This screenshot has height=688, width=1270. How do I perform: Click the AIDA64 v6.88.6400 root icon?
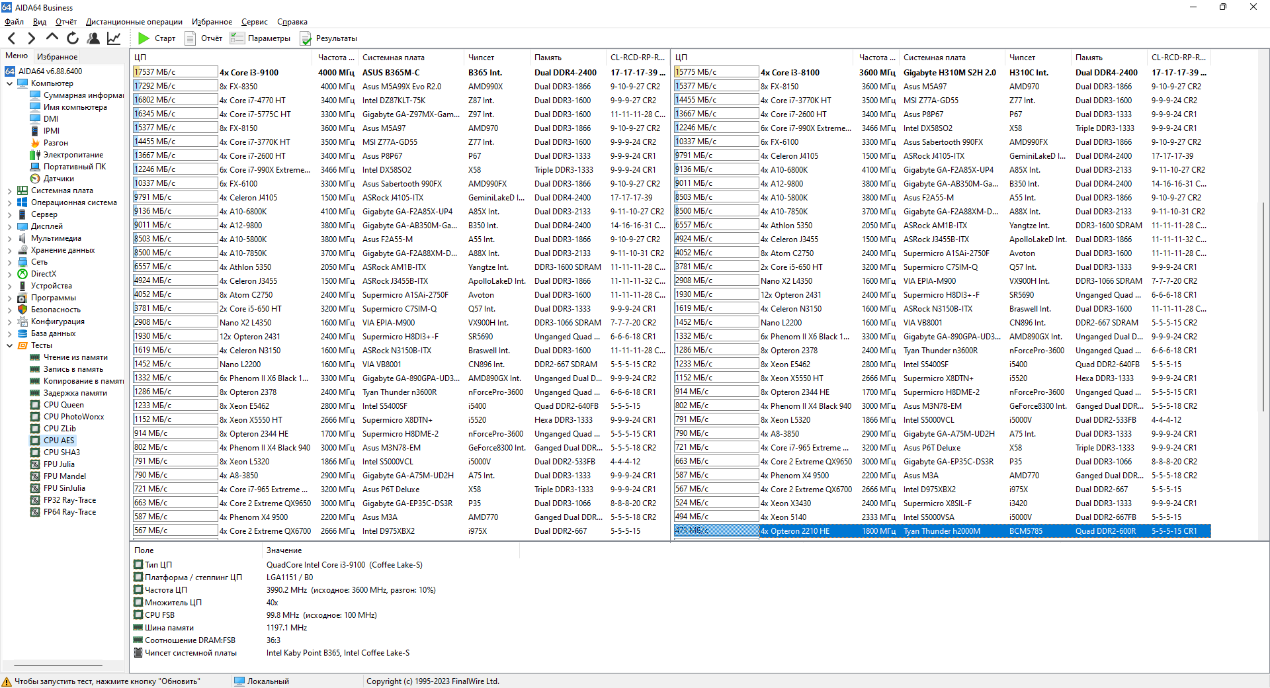10,71
